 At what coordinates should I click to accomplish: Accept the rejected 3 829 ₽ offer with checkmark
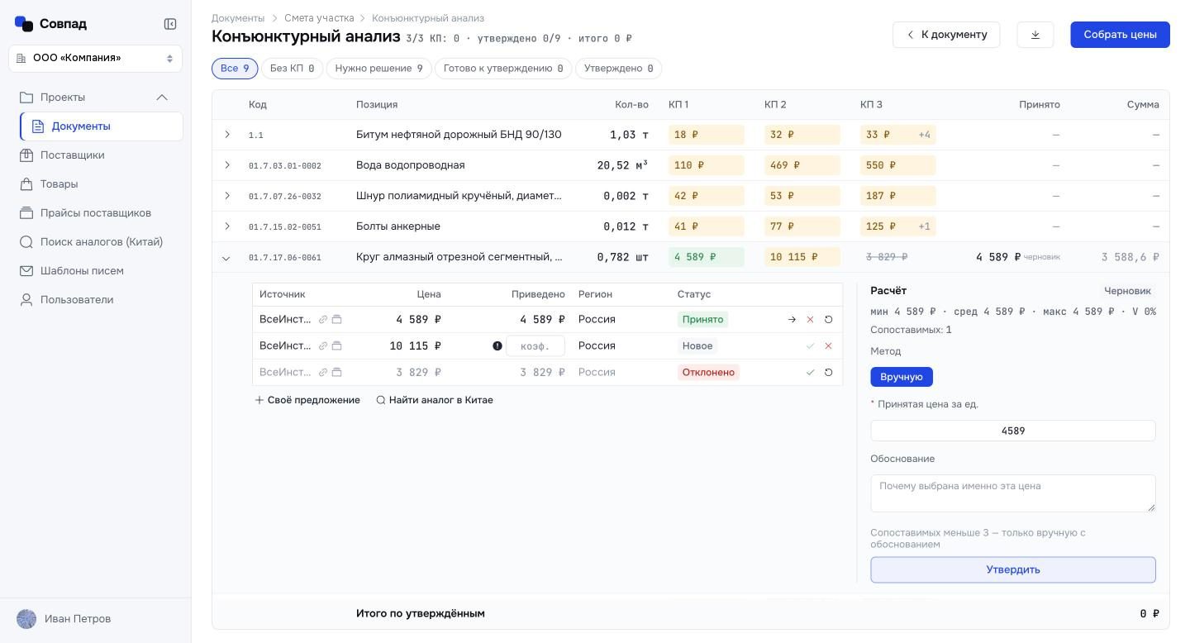click(810, 372)
